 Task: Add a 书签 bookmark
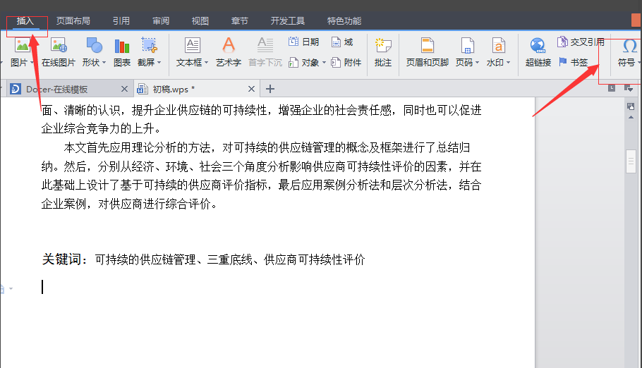tap(573, 62)
